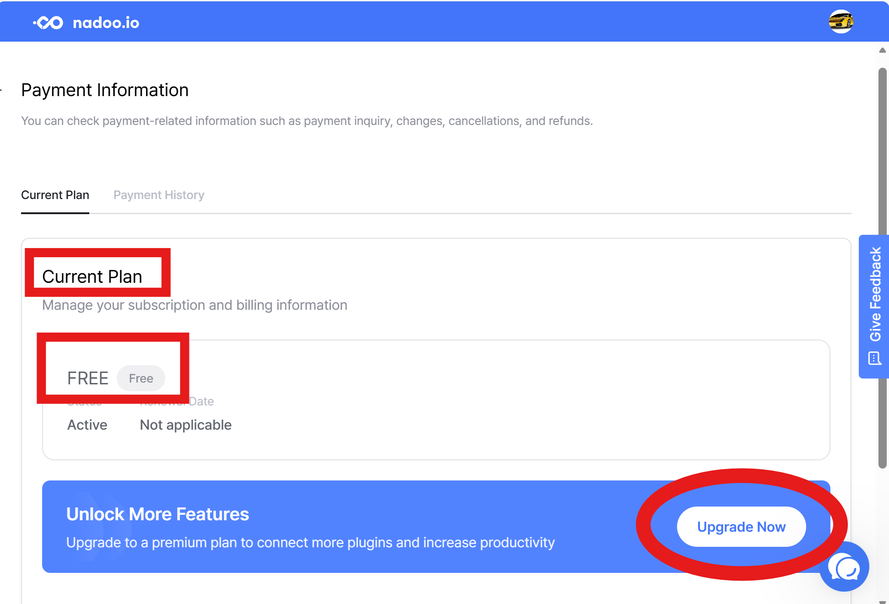Click the scrollbar up arrow

click(x=883, y=50)
